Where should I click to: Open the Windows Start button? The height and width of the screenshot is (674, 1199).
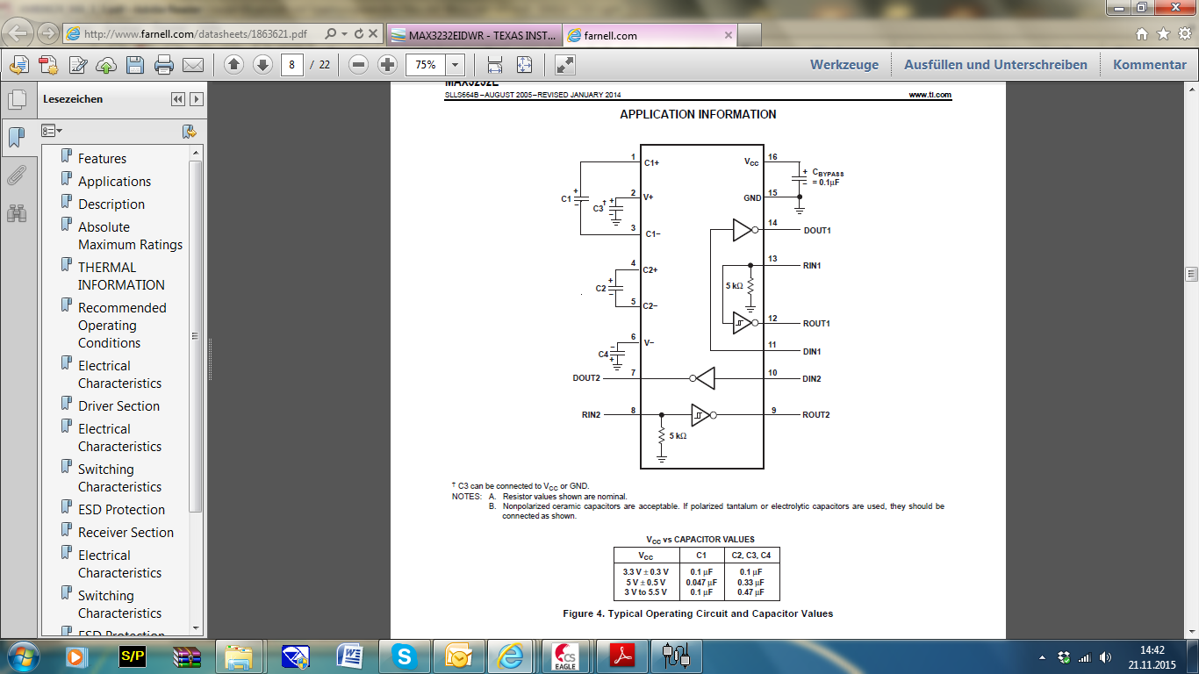pos(21,656)
